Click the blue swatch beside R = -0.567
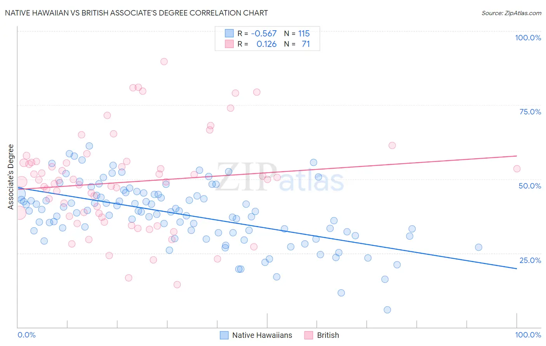546x346 pixels. 230,33
